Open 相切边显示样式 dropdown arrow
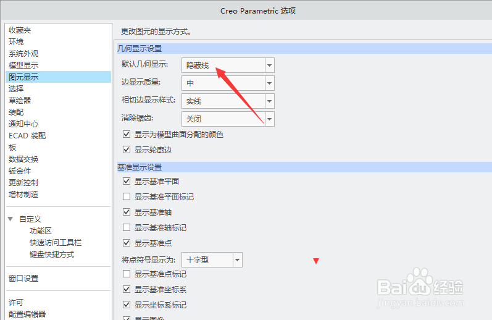The height and width of the screenshot is (320, 492). click(x=270, y=101)
